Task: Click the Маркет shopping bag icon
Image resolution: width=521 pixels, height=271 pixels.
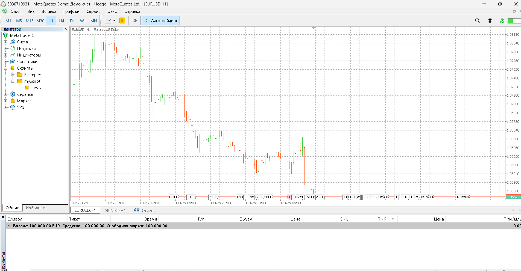Action: (13, 101)
